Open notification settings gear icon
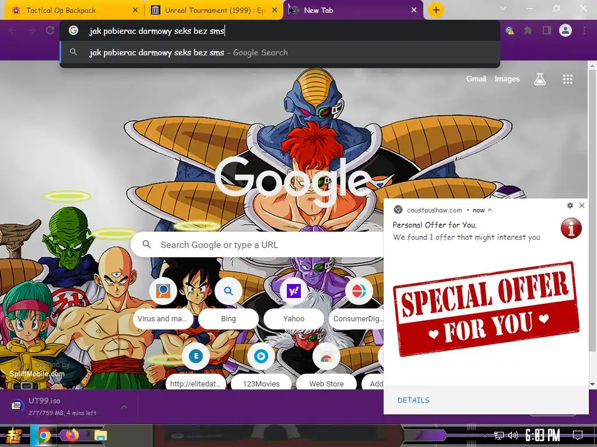Image resolution: width=597 pixels, height=447 pixels. [570, 205]
